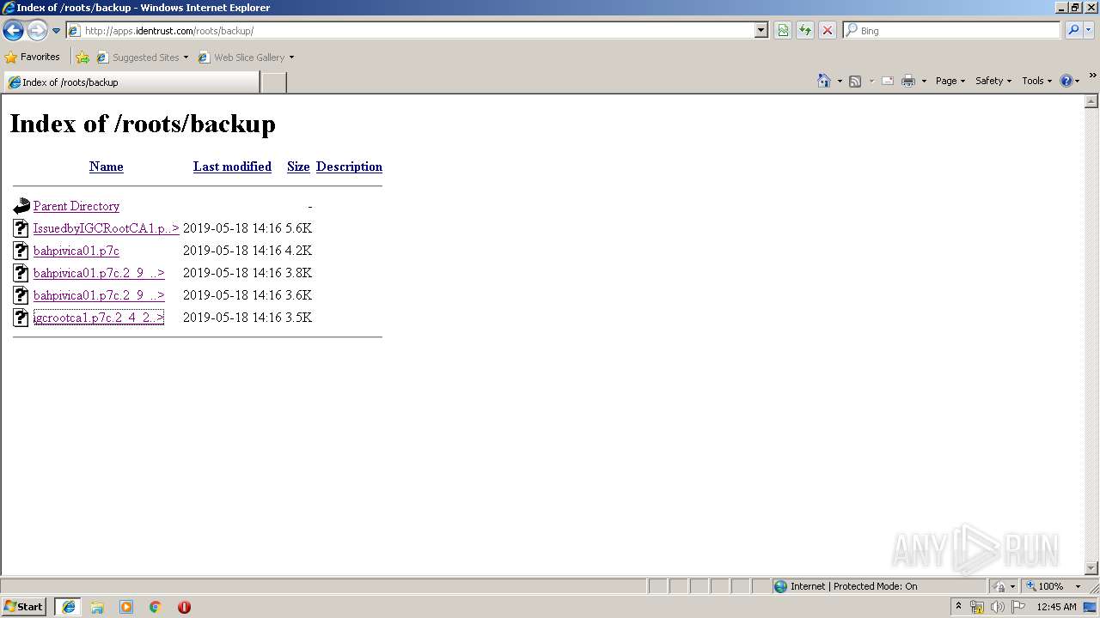Click unknown-file icon beside IssuedbyIGCRootCA1
This screenshot has width=1100, height=618.
pyautogui.click(x=21, y=228)
